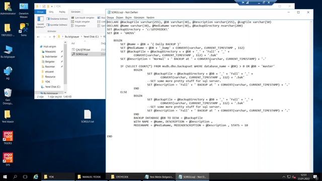Click the Explorer up-folder arrow

click(54, 37)
